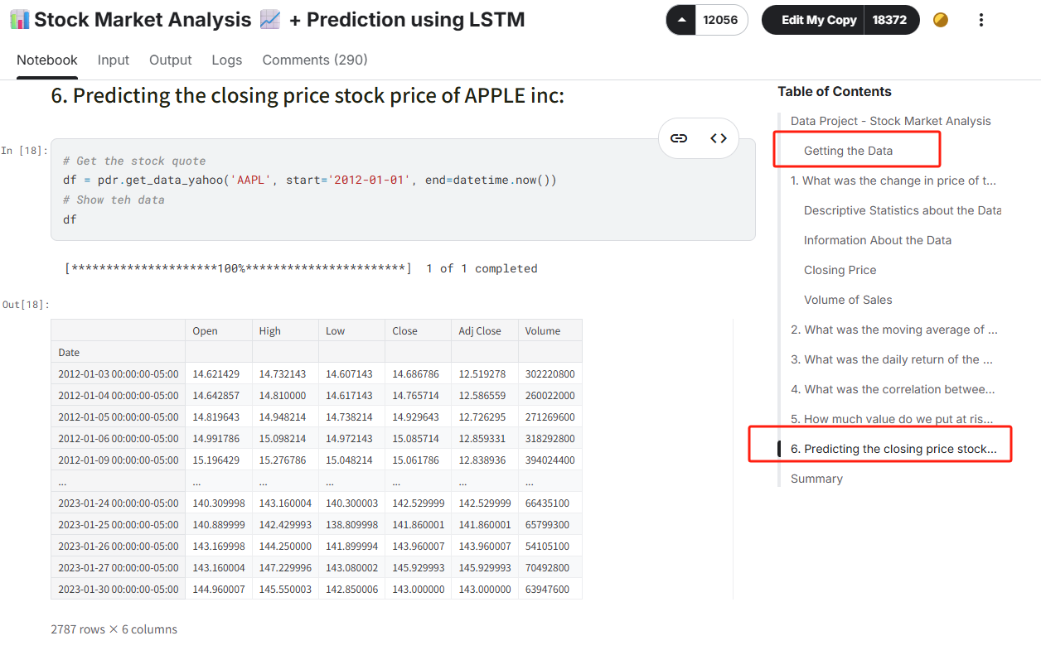Jump to Descriptive Statistics about the Data
This screenshot has height=655, width=1041.
pyautogui.click(x=903, y=210)
